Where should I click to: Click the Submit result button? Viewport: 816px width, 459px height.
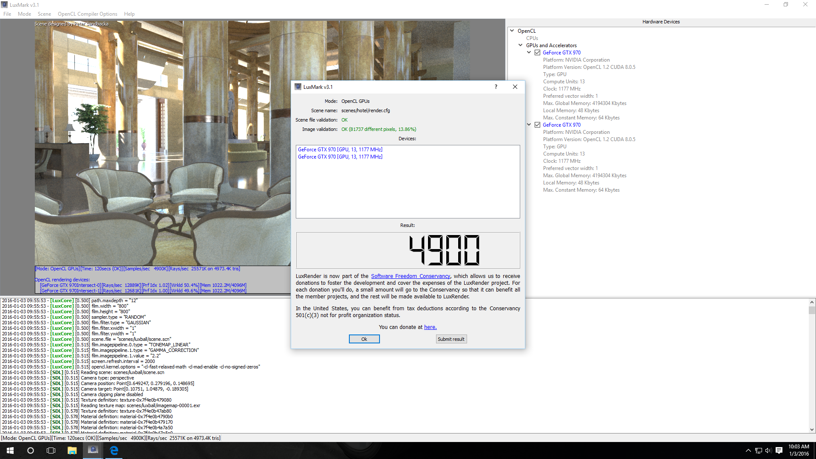451,339
